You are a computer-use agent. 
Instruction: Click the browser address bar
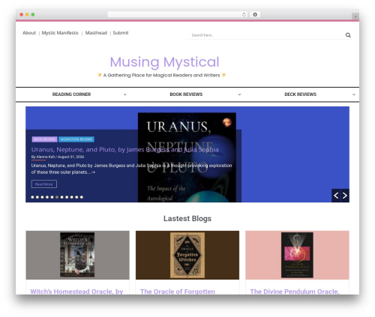178,14
